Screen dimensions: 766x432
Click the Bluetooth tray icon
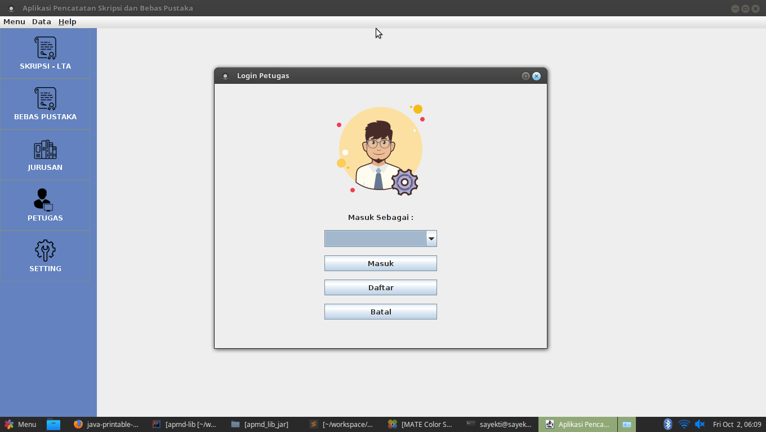tap(668, 424)
